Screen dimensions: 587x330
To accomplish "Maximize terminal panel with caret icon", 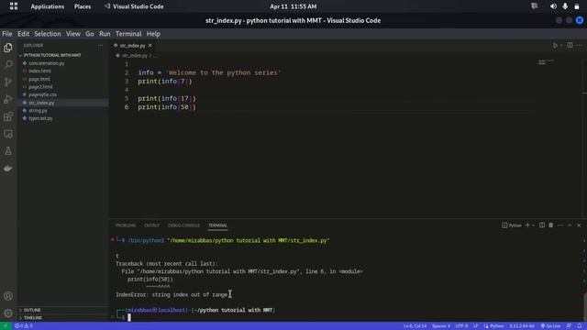I will (570, 225).
